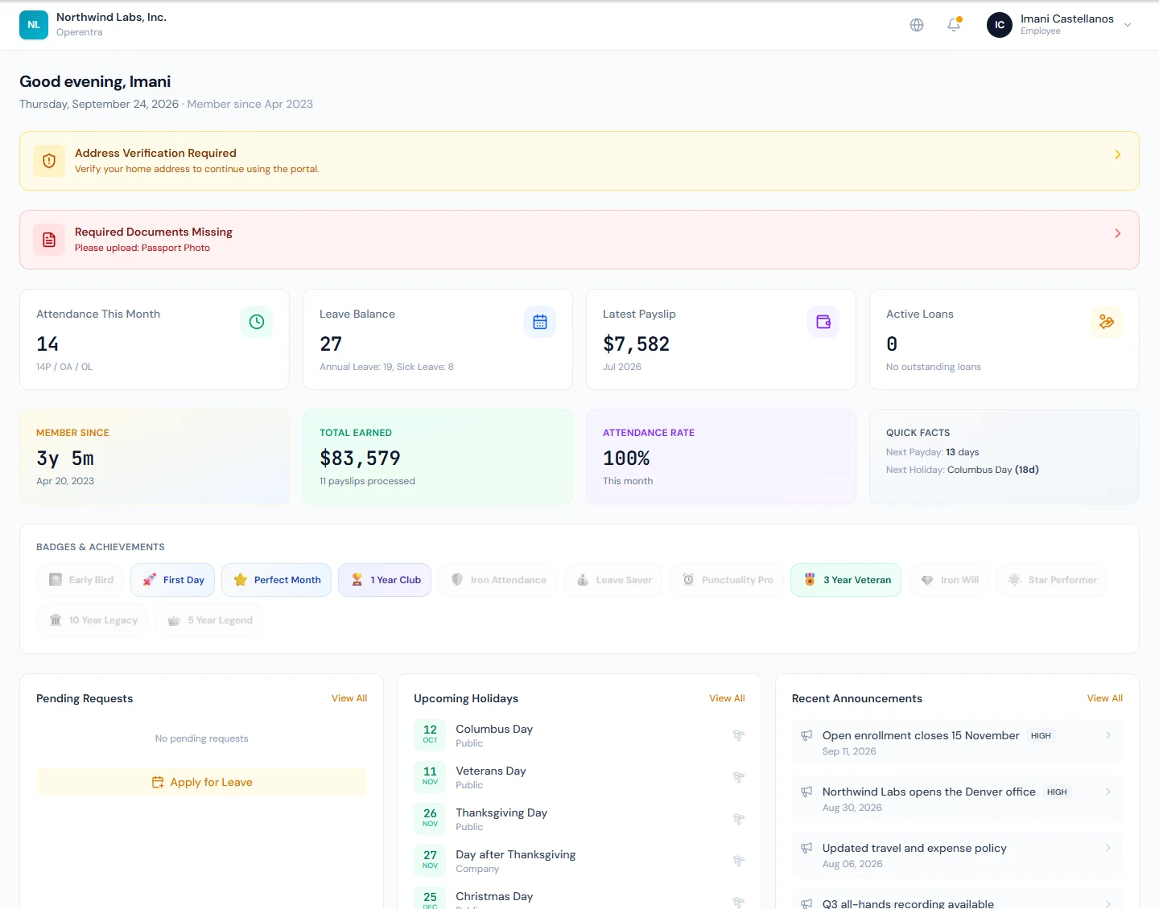Click the Leave Balance calendar icon
1159x909 pixels.
(540, 322)
